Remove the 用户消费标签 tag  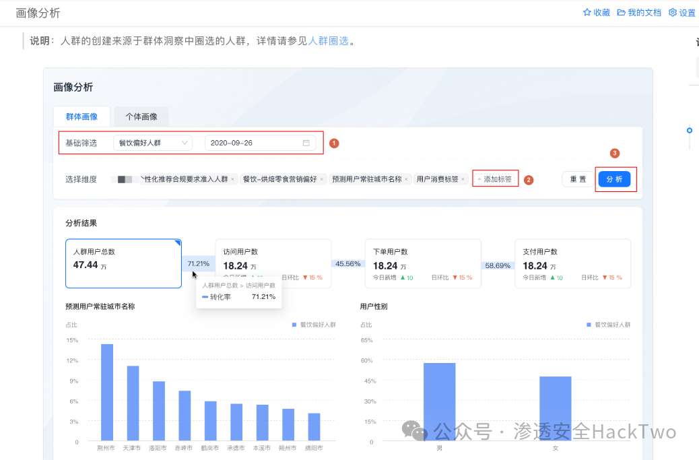(x=463, y=179)
